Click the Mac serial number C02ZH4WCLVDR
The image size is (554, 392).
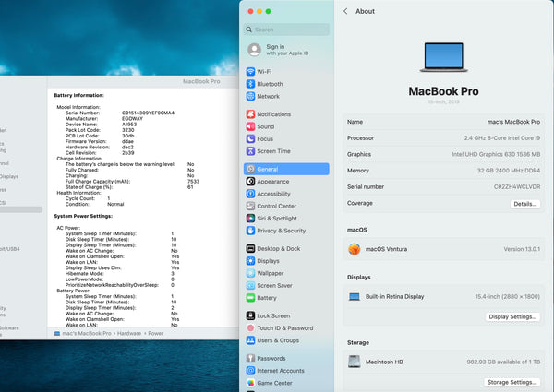(517, 187)
